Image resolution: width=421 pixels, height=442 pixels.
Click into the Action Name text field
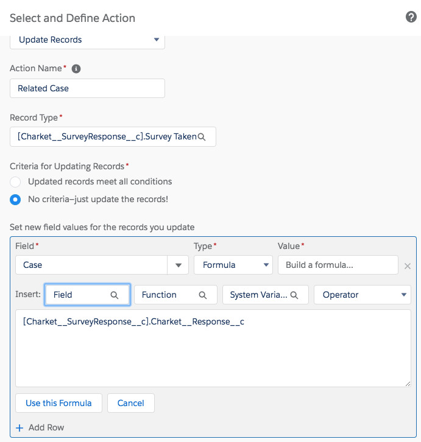[x=87, y=88]
